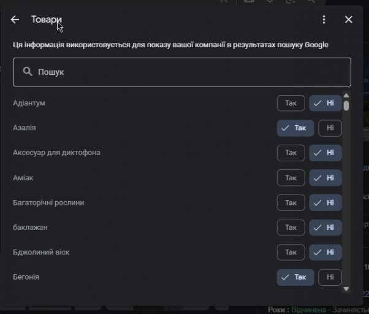Select Так for Адіантум
This screenshot has height=314, width=369.
coord(291,103)
